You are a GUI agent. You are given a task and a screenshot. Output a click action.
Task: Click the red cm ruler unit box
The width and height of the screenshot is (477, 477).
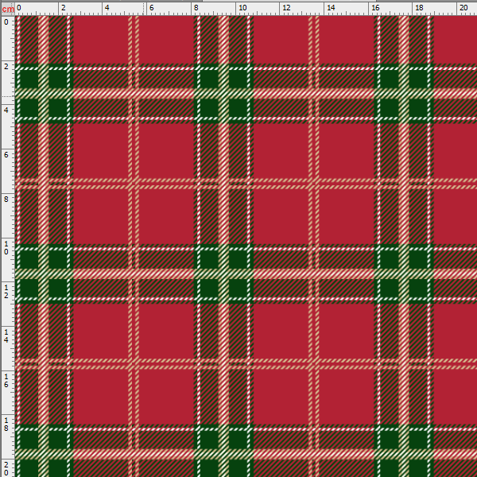[8, 9]
